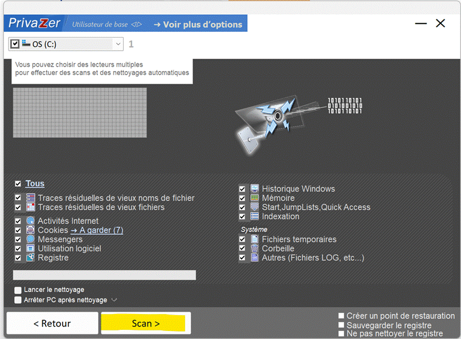Uncheck the Mémoire checkbox
The width and height of the screenshot is (461, 339).
tap(242, 198)
